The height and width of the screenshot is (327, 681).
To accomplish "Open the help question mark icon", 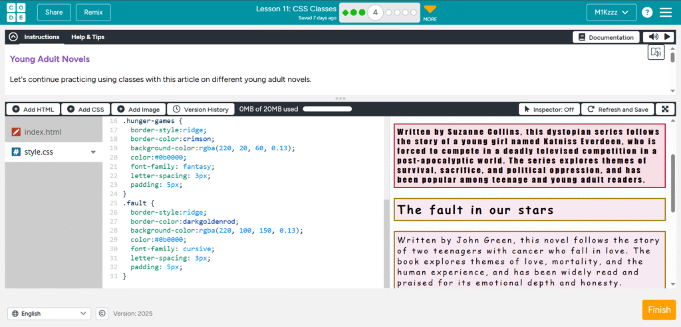I will (x=647, y=13).
